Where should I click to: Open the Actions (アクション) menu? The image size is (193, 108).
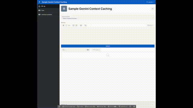click(96, 50)
